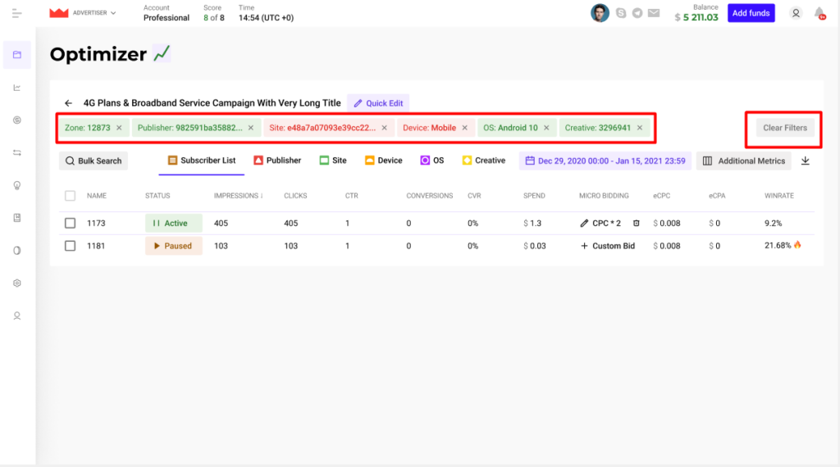Pause subscriber 1173 via Active toggle
This screenshot has height=467, width=840.
[x=174, y=223]
